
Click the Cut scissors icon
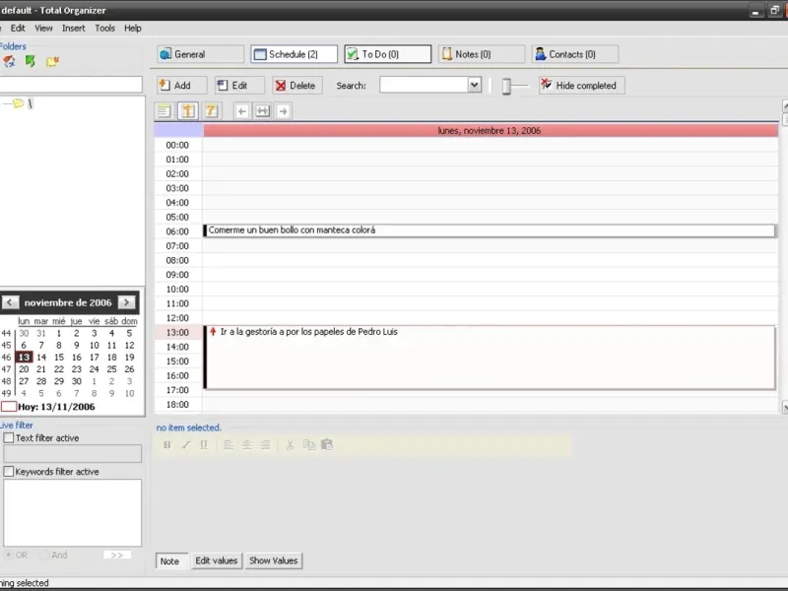290,445
